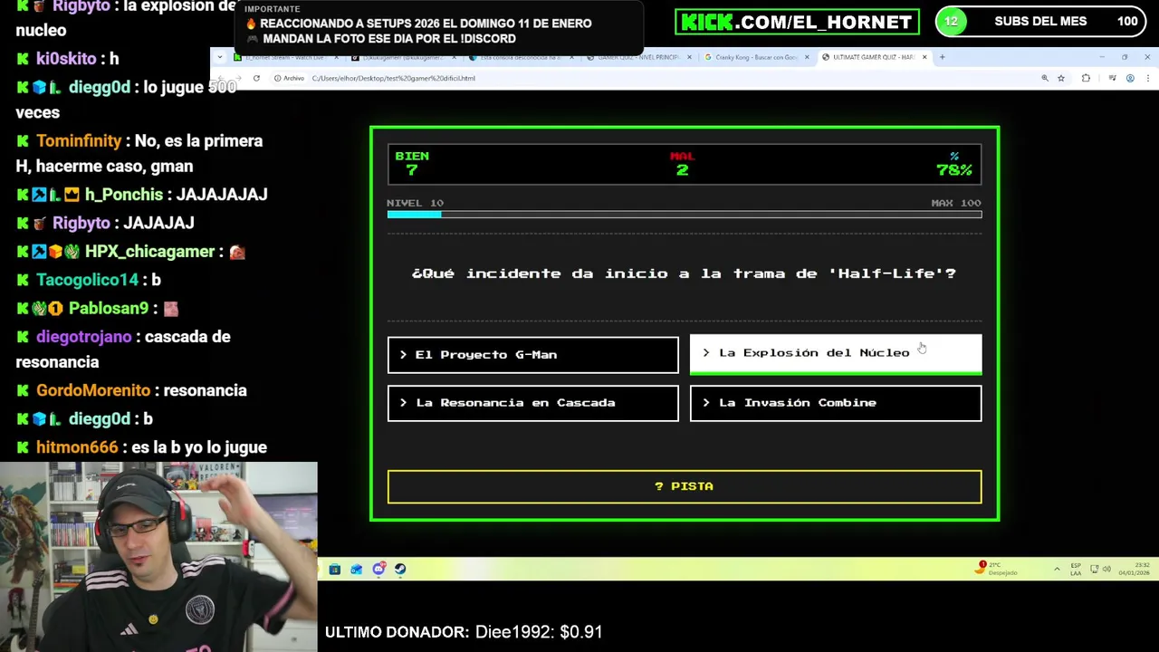
Task: Click the streamer webcam thumbnail
Action: (x=158, y=557)
